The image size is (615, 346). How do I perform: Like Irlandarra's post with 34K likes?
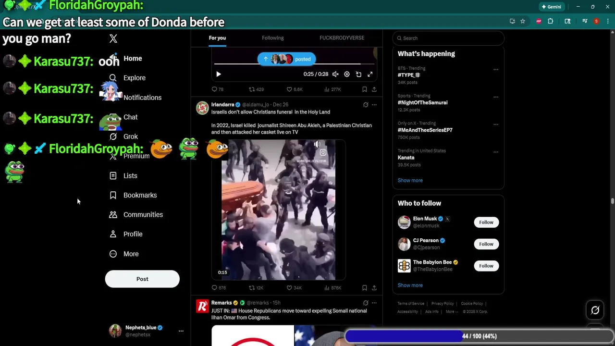pyautogui.click(x=294, y=288)
